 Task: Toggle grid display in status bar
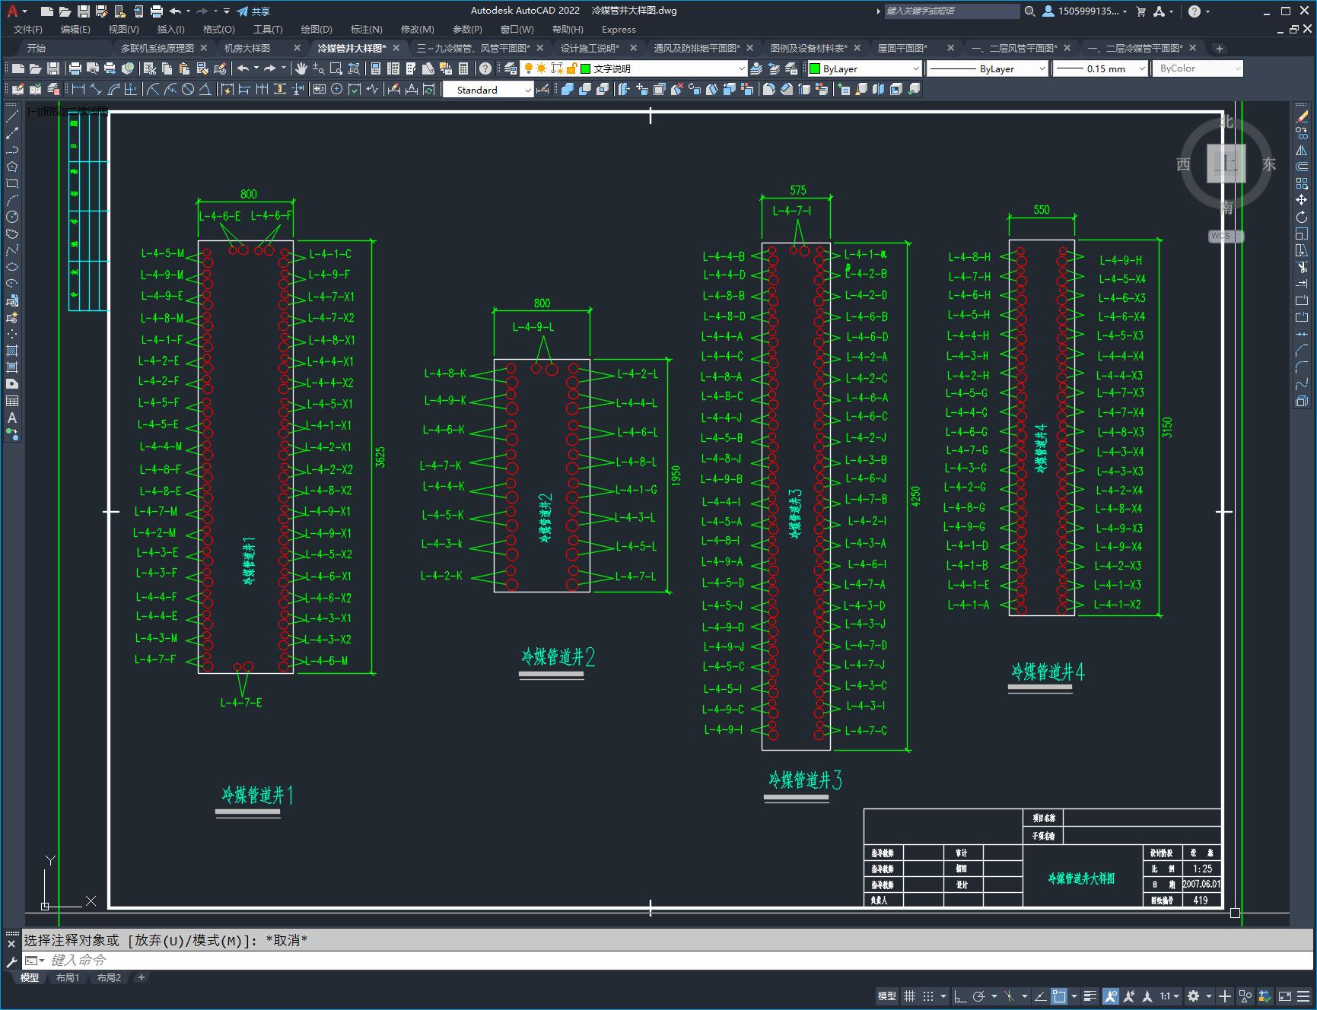point(909,996)
